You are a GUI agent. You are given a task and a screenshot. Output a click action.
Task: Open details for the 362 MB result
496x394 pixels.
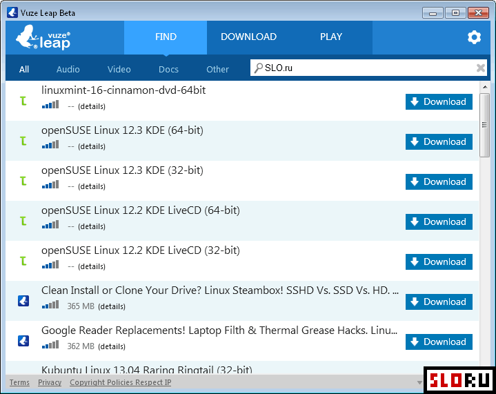pos(112,346)
